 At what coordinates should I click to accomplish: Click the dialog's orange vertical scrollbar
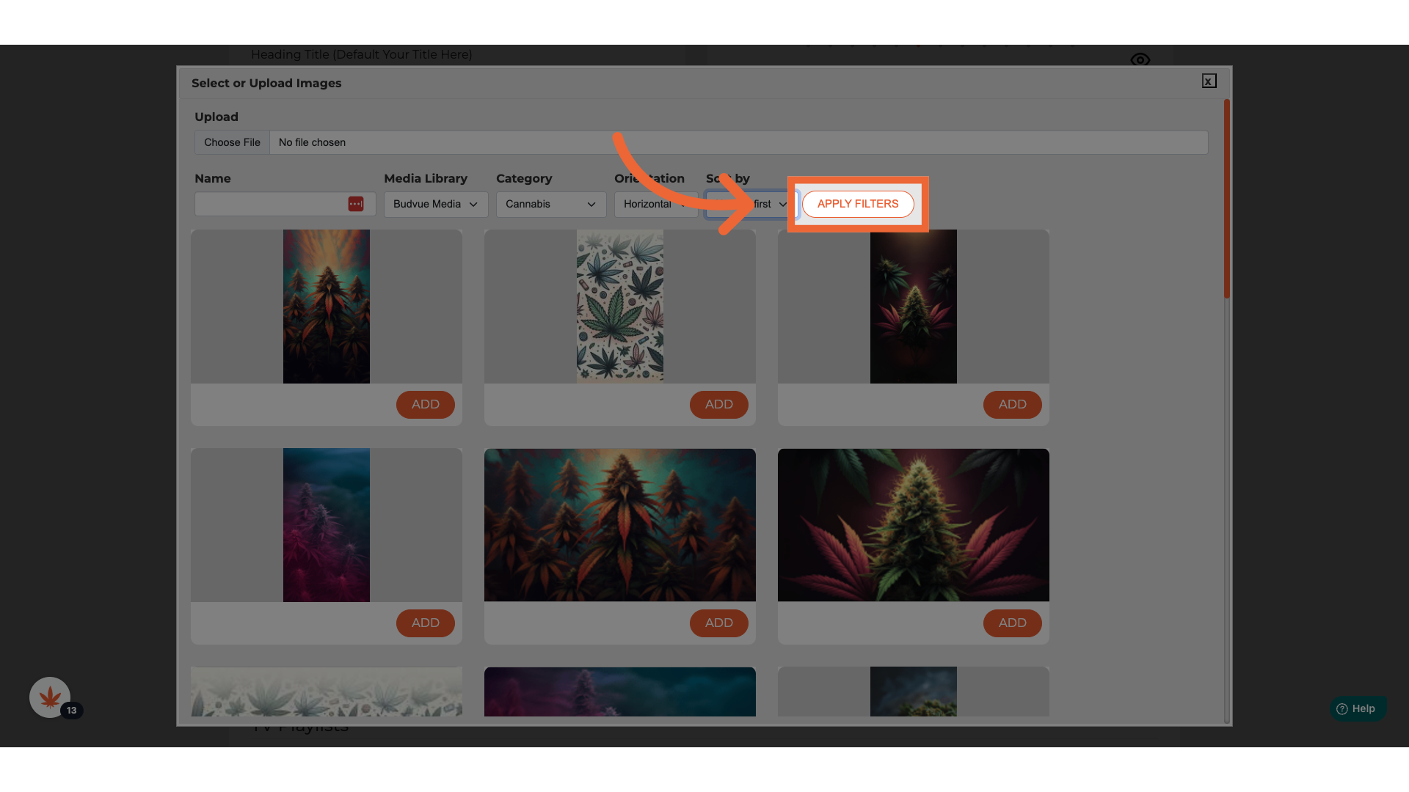tap(1226, 199)
